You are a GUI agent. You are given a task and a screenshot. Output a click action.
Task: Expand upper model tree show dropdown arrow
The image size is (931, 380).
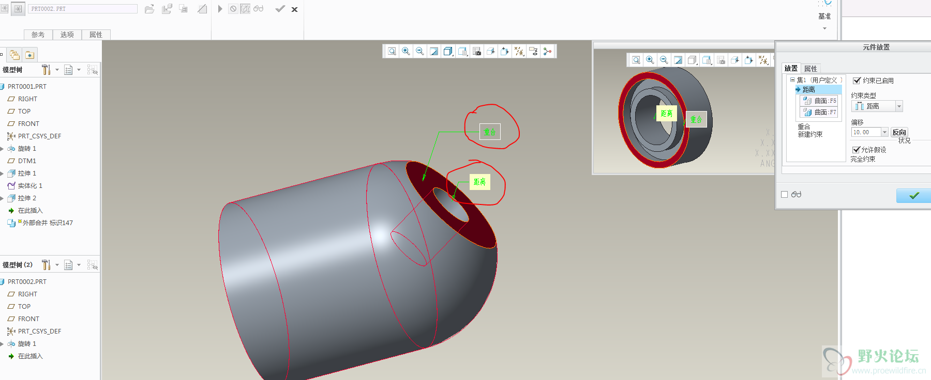pyautogui.click(x=79, y=70)
